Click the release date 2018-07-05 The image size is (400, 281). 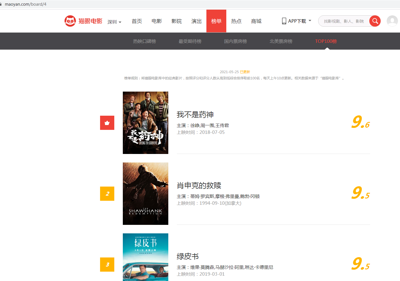click(212, 132)
